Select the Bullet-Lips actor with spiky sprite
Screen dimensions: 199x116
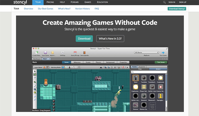tap(152, 87)
